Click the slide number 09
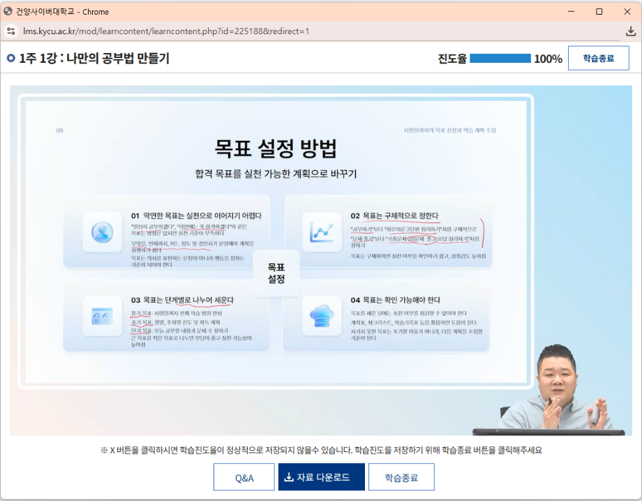This screenshot has height=501, width=642. [59, 130]
